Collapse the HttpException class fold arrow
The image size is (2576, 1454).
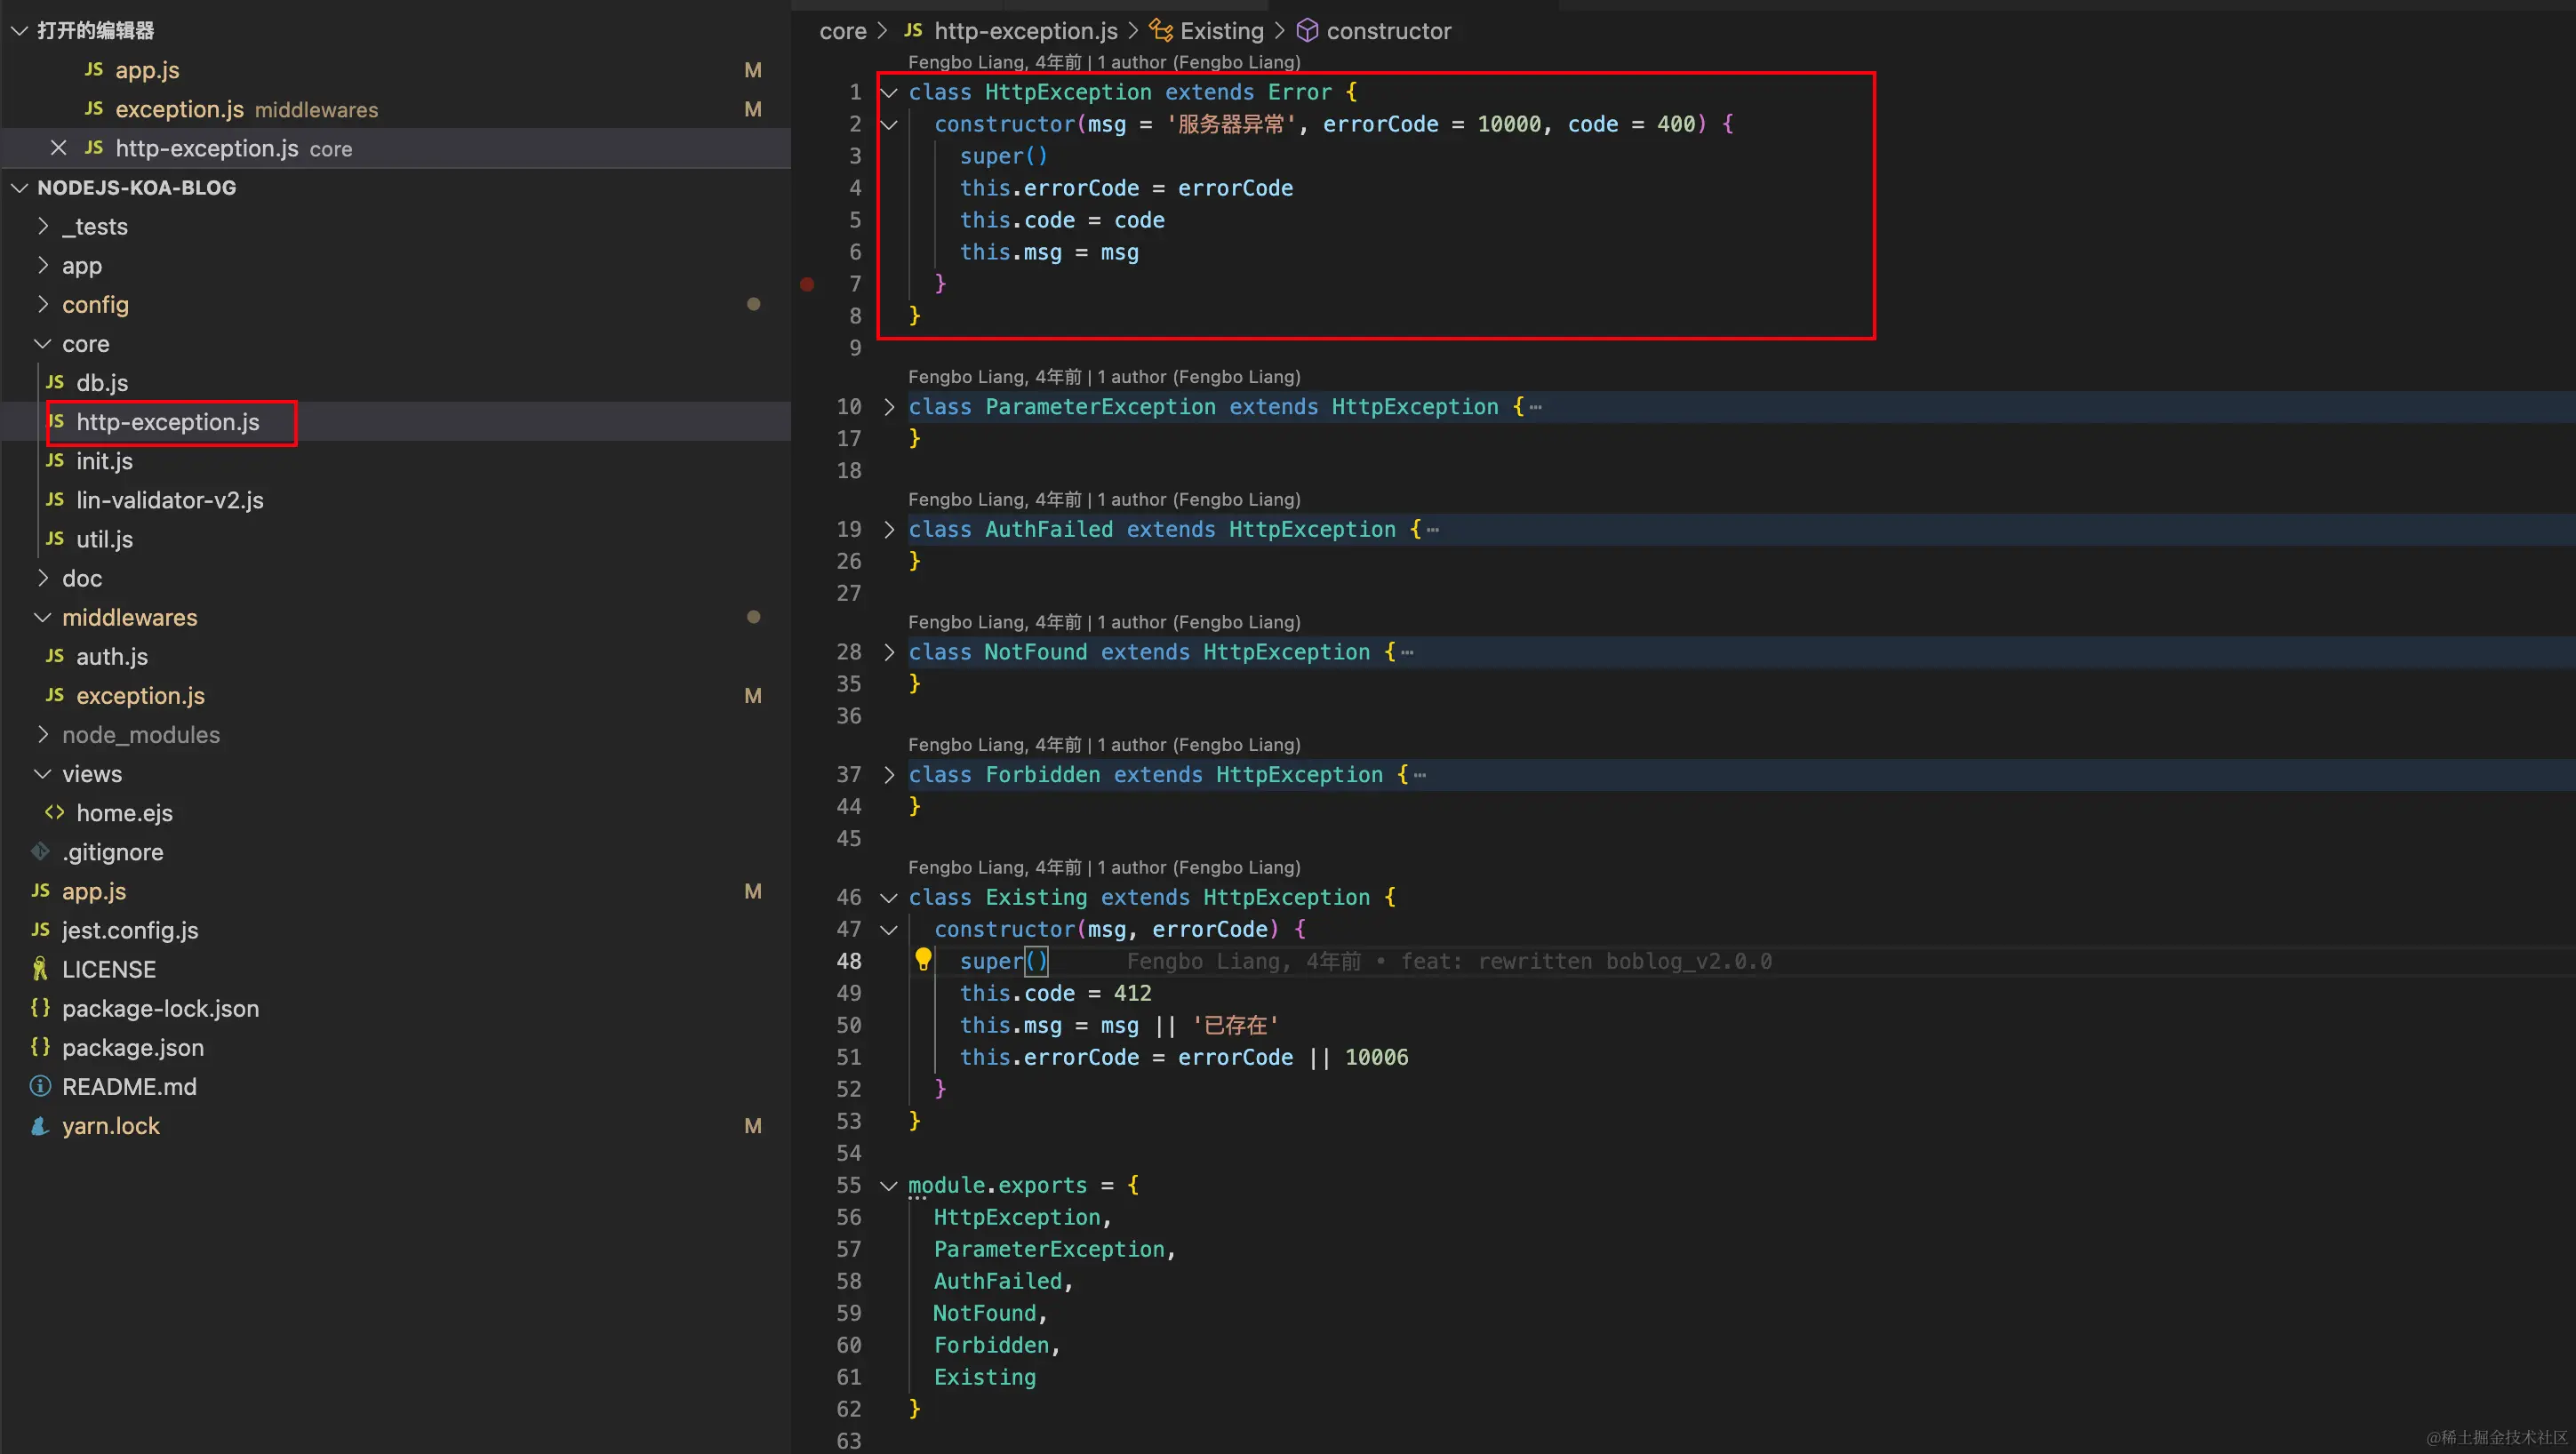pos(889,92)
